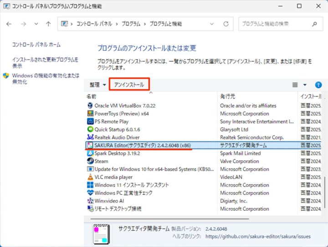Image resolution: width=328 pixels, height=247 pixels.
Task: Open コントロール パネル ホーム link
Action: [x=36, y=45]
